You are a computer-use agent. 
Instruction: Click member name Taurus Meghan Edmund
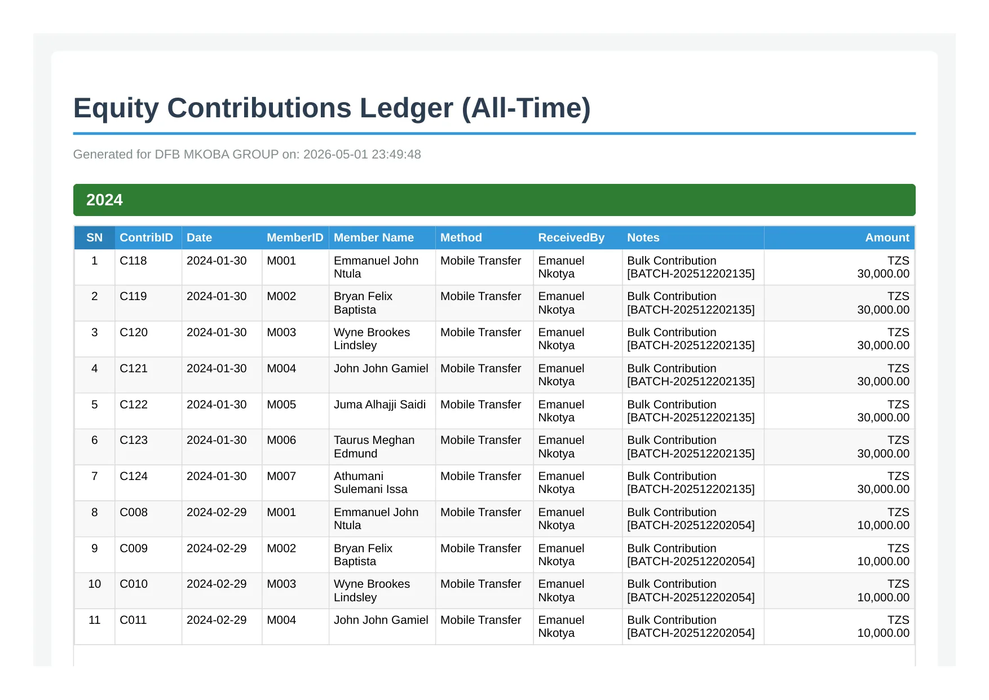pos(374,447)
